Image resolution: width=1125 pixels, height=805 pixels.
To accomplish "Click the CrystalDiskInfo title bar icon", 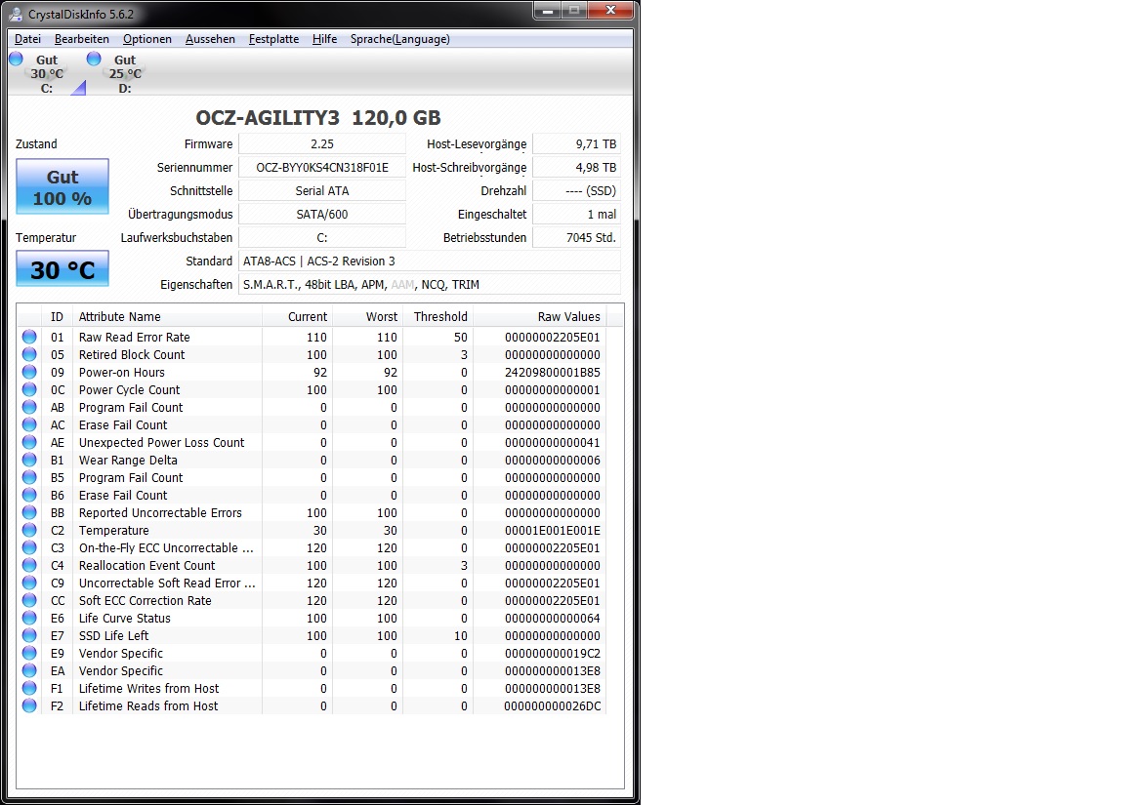I will tap(15, 14).
